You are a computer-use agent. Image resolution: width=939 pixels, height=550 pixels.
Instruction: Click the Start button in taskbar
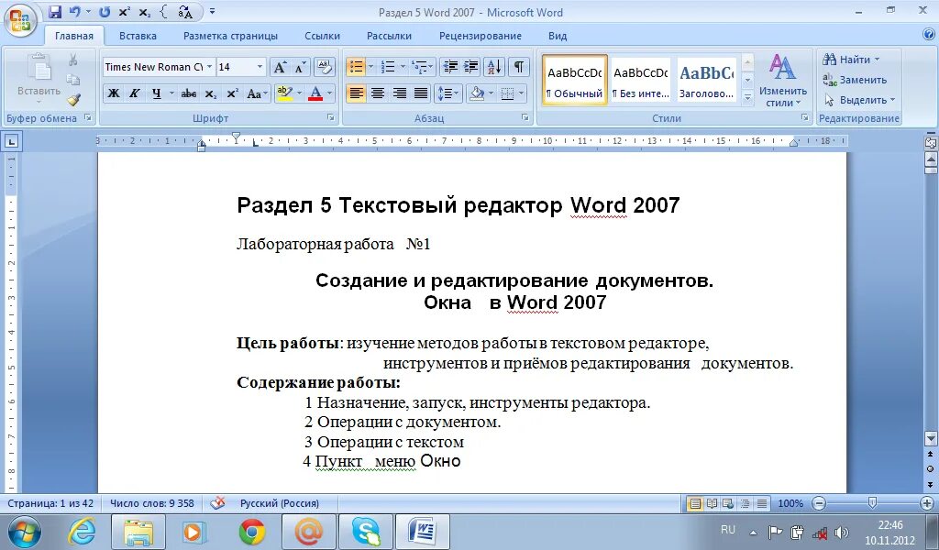pos(25,532)
